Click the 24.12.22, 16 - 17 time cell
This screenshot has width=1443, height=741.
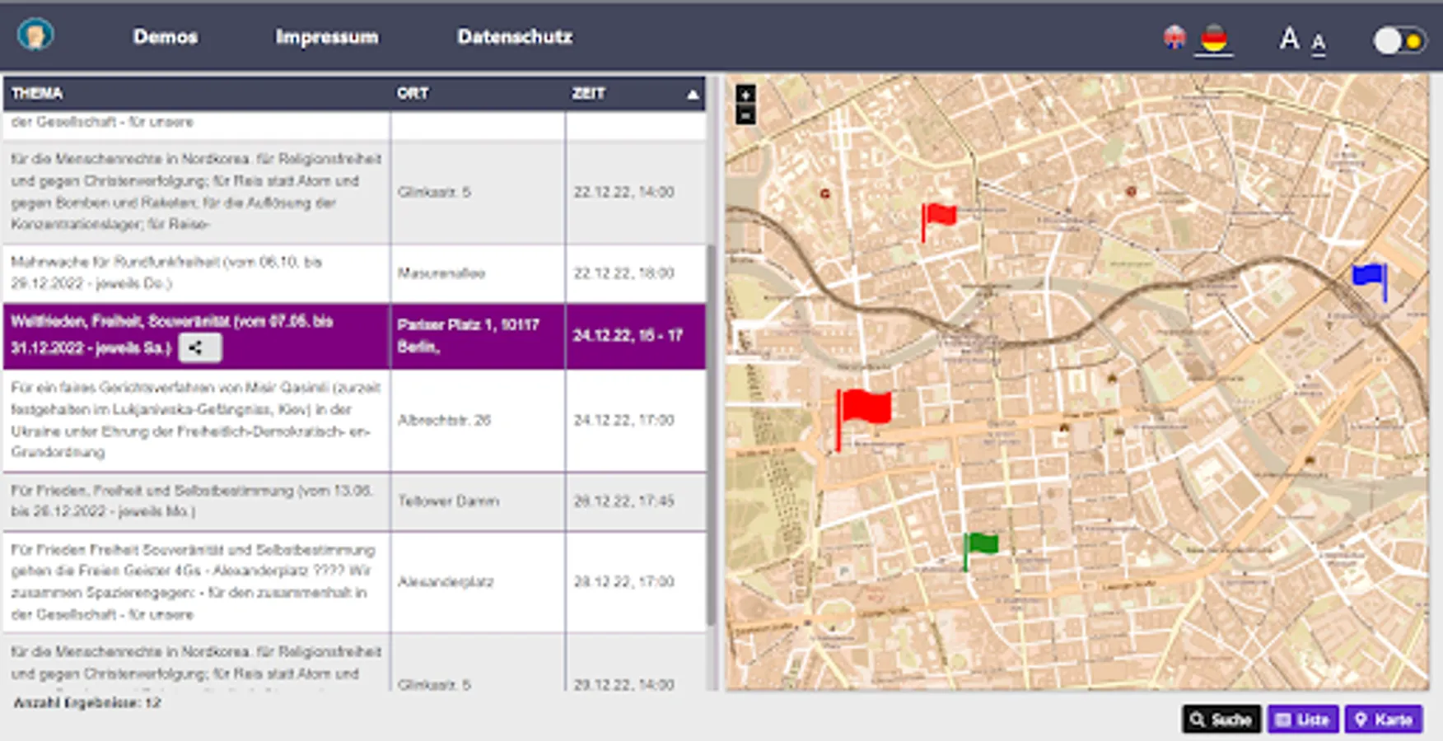pos(635,336)
